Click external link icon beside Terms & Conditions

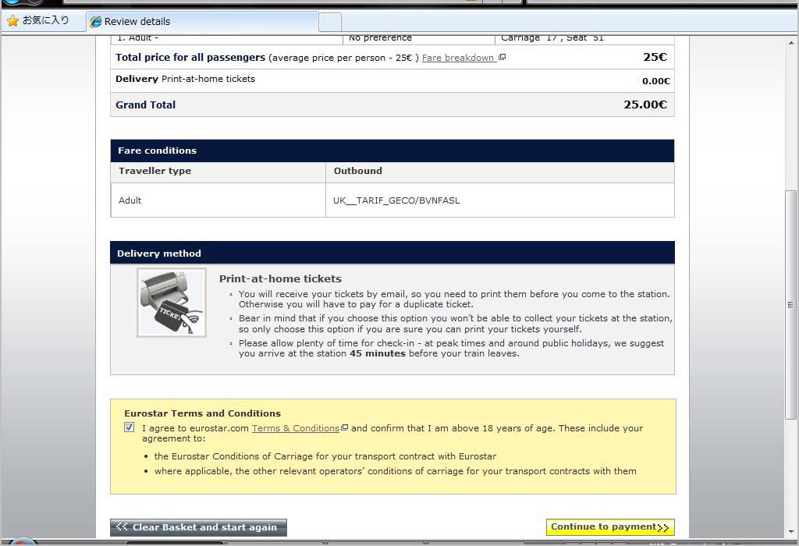(x=344, y=428)
